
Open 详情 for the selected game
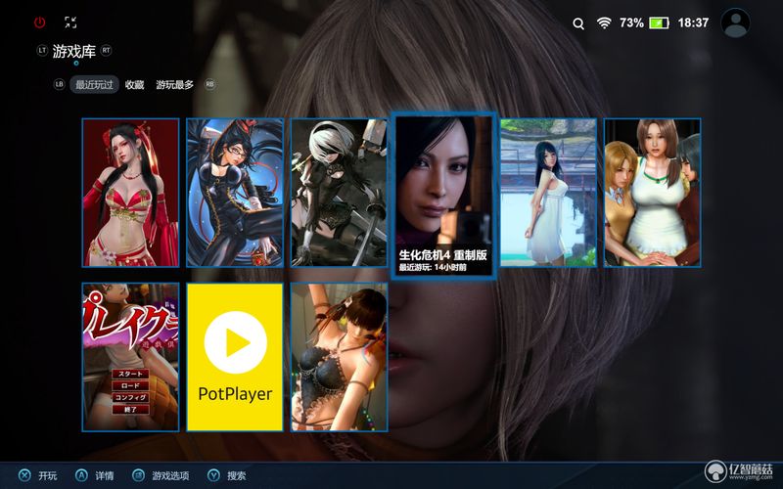click(105, 476)
